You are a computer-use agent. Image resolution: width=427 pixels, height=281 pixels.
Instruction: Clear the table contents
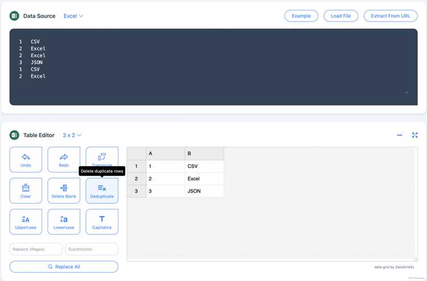[x=26, y=191]
